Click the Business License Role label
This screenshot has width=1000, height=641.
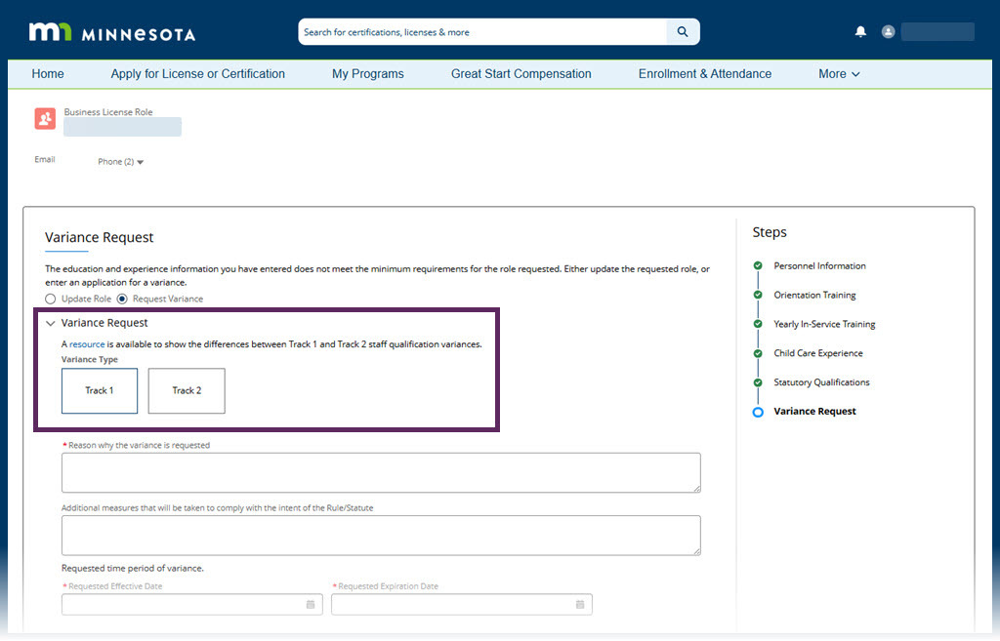[108, 112]
